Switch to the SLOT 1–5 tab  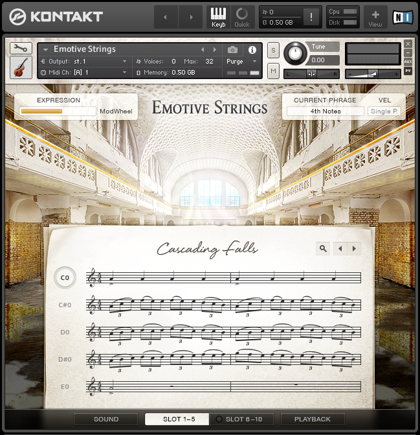(177, 419)
